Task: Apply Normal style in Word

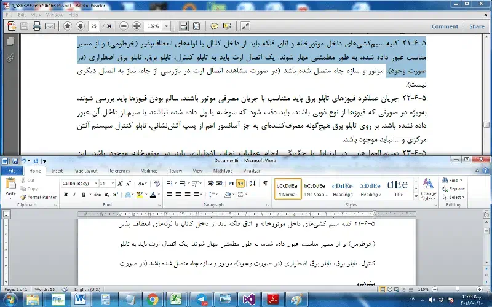Action: (287, 189)
